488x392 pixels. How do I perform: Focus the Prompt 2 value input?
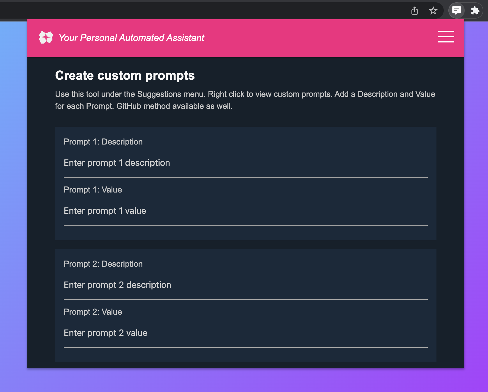246,333
